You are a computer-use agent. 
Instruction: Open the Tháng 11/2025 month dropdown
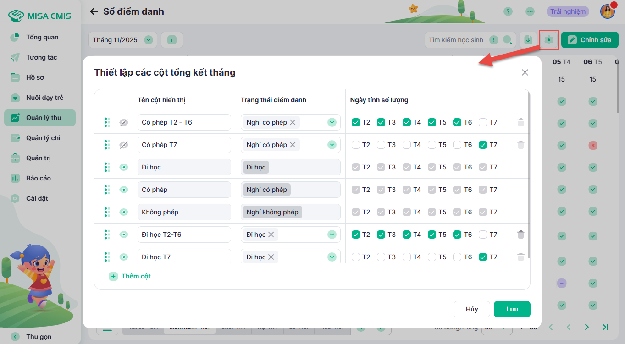[148, 40]
